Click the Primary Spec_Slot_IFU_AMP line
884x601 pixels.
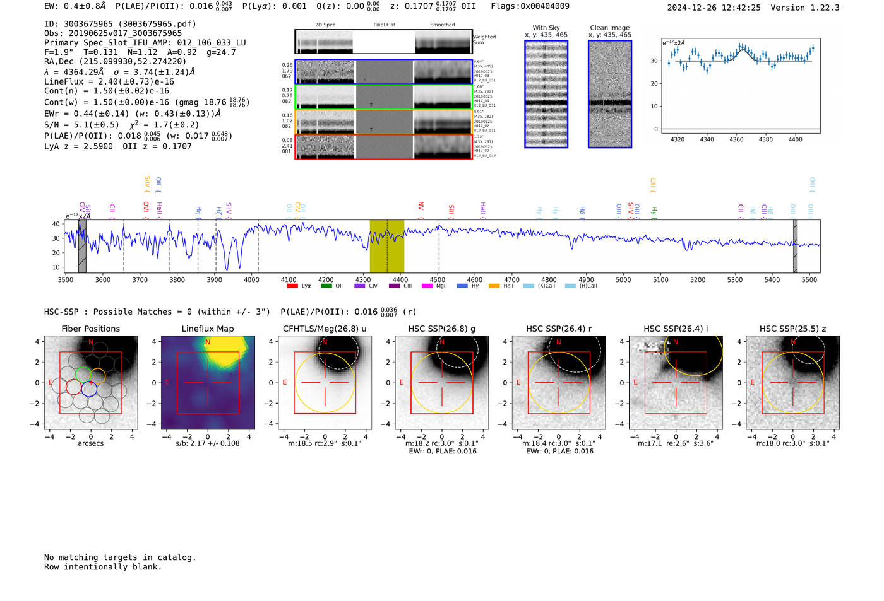click(145, 43)
